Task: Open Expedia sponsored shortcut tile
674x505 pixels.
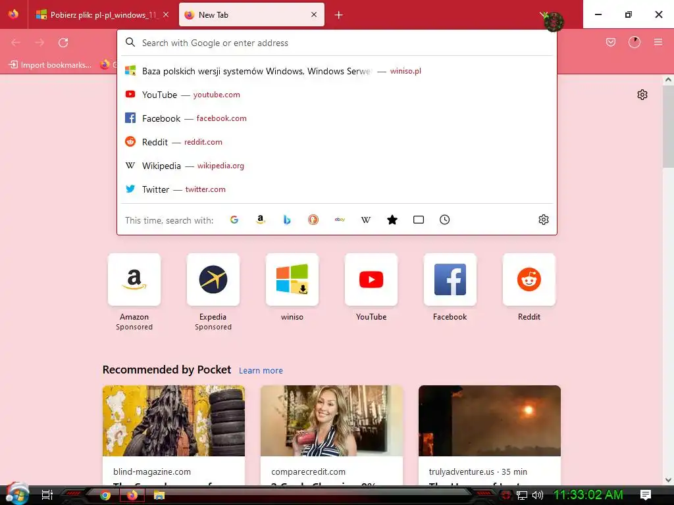Action: (x=213, y=279)
